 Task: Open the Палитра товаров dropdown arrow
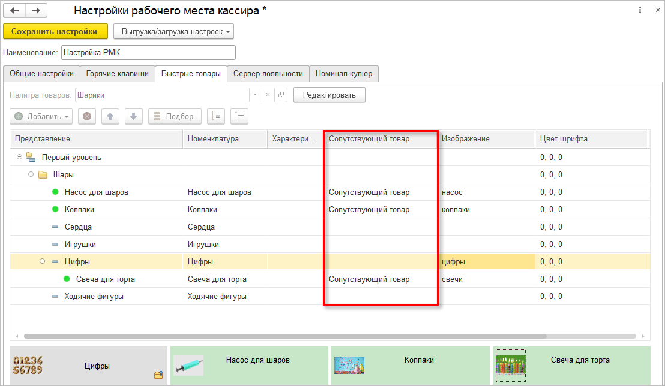click(255, 95)
